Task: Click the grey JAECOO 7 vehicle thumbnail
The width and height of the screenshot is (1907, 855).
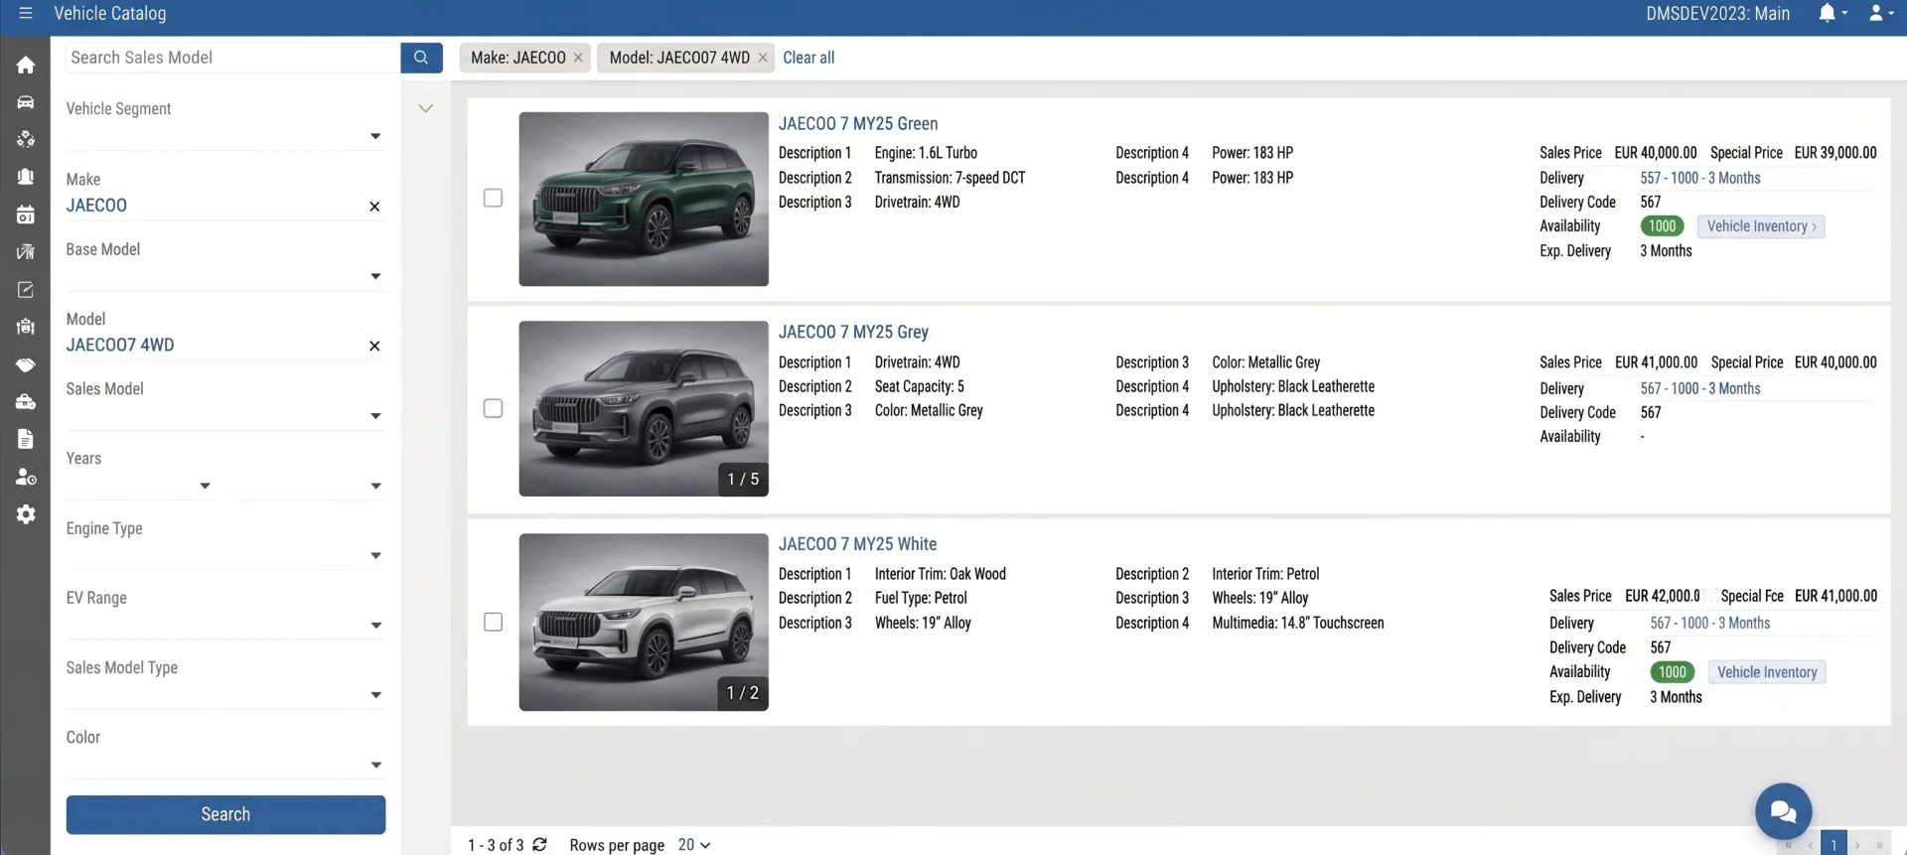Action: point(644,408)
